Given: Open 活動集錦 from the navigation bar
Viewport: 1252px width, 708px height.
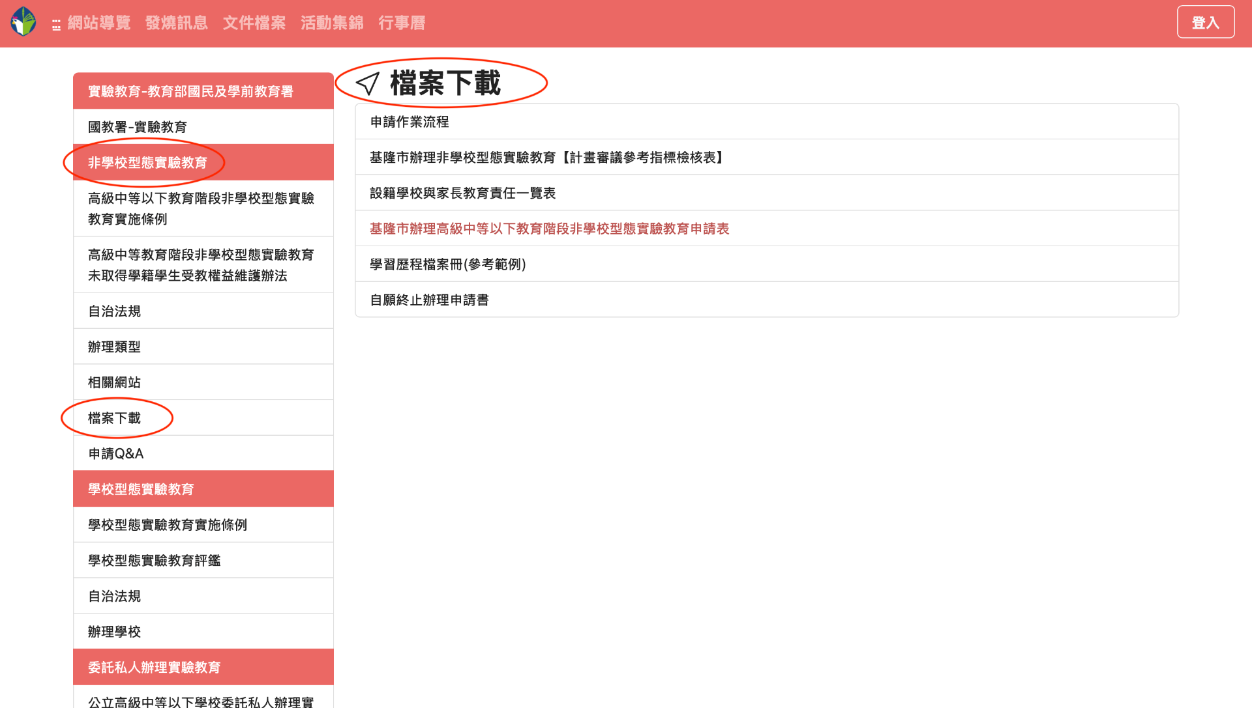Looking at the screenshot, I should [x=331, y=23].
